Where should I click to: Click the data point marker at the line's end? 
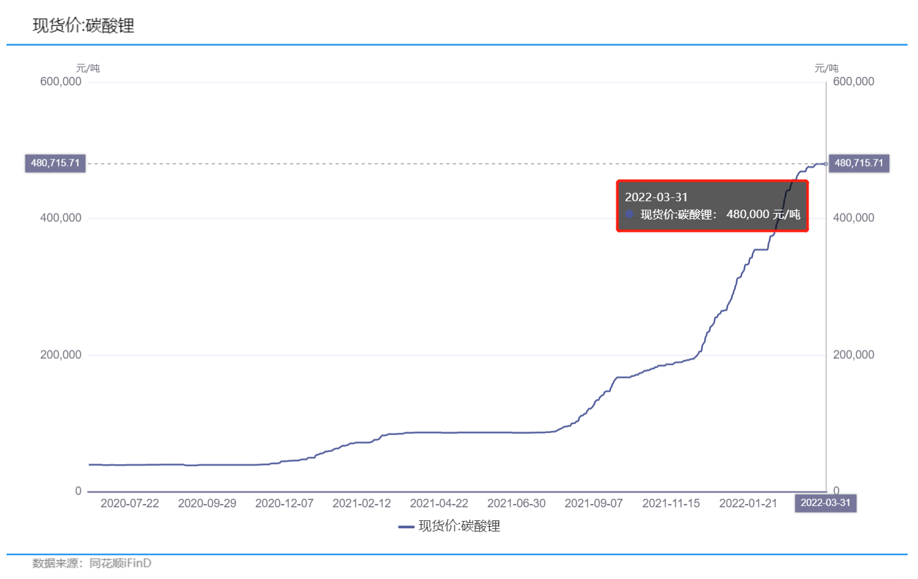click(825, 163)
